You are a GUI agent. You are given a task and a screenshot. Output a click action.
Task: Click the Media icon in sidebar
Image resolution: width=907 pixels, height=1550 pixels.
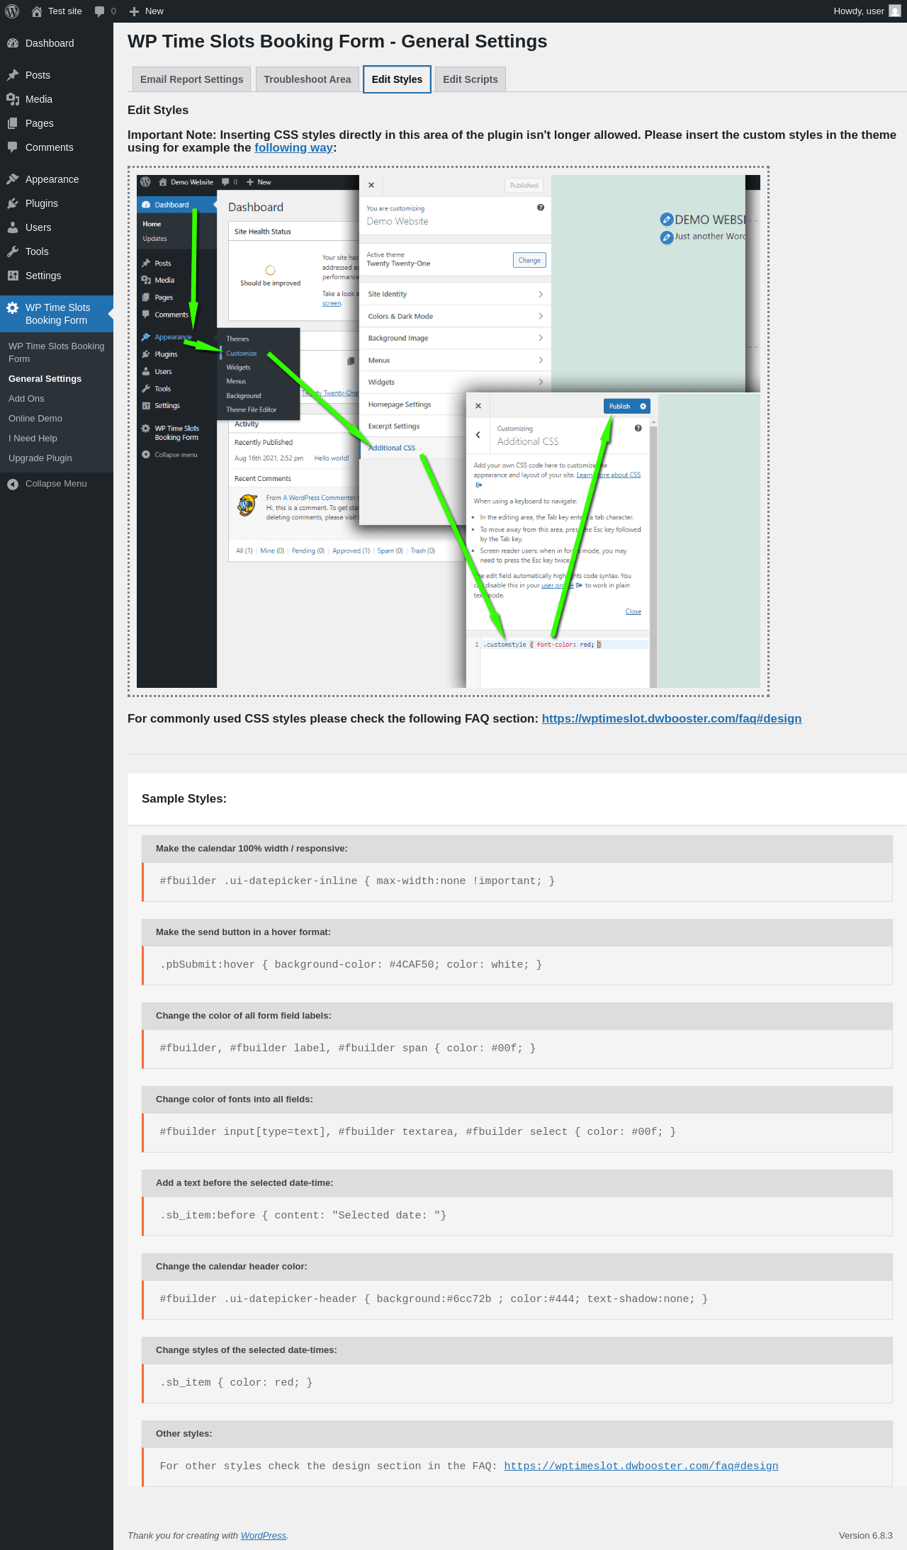pos(13,99)
